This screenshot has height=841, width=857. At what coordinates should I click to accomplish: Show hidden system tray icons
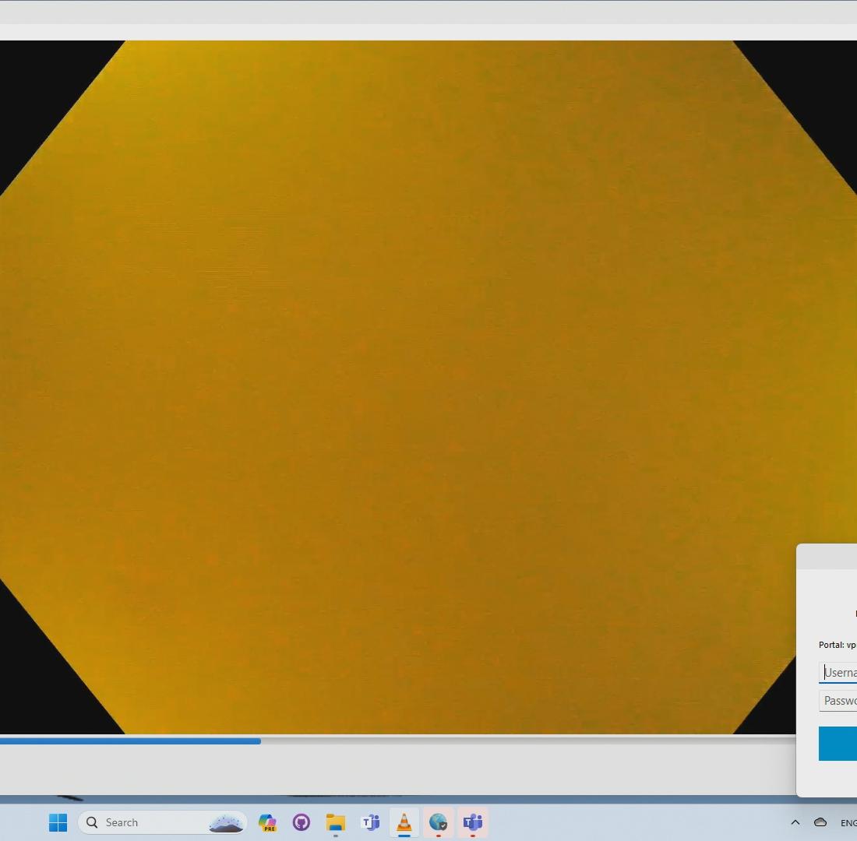[x=795, y=822]
